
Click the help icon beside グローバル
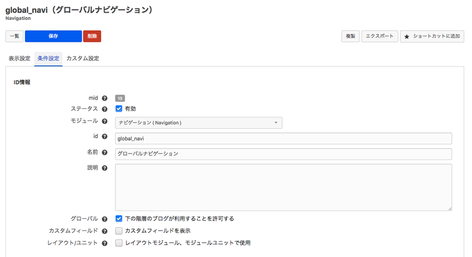105,219
